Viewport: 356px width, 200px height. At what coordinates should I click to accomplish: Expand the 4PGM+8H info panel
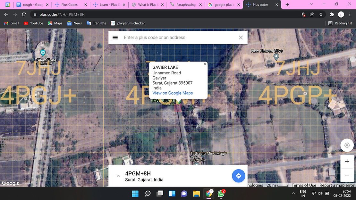coord(118,176)
